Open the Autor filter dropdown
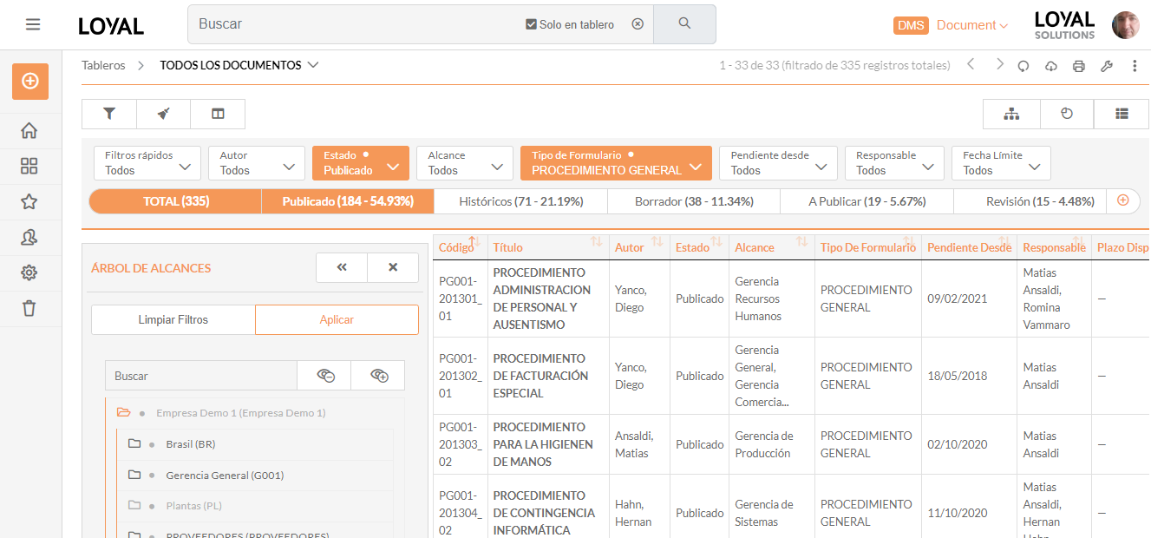1151x538 pixels. pyautogui.click(x=256, y=163)
